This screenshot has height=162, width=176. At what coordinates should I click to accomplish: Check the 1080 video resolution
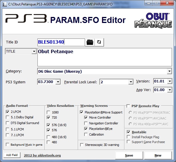(48, 112)
